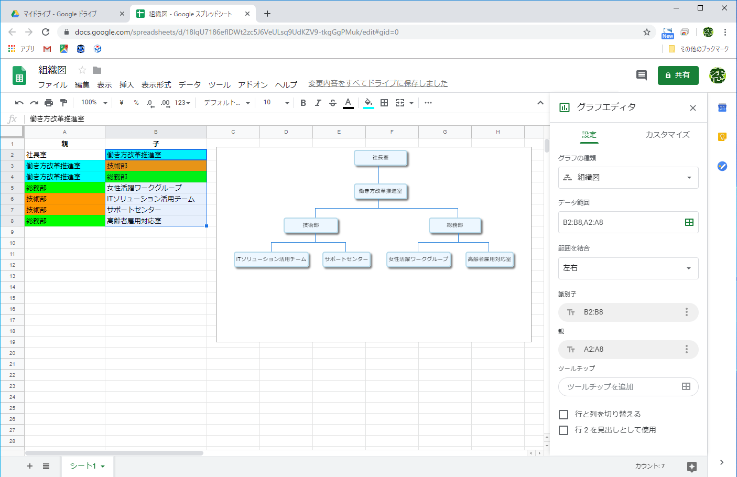This screenshot has height=477, width=737.
Task: Toggle bold formatting
Action: click(x=303, y=103)
